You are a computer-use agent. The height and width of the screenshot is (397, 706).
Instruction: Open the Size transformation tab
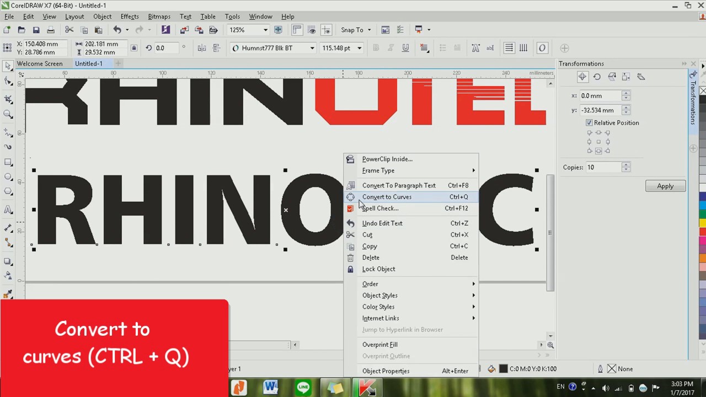pos(626,77)
